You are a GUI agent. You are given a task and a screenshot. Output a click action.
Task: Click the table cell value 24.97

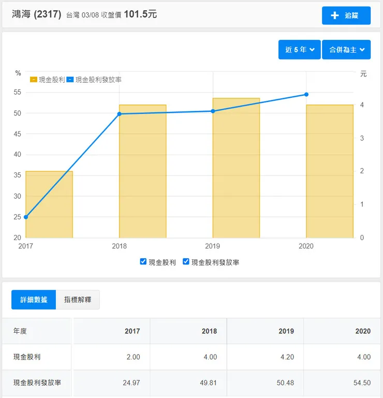click(x=131, y=382)
